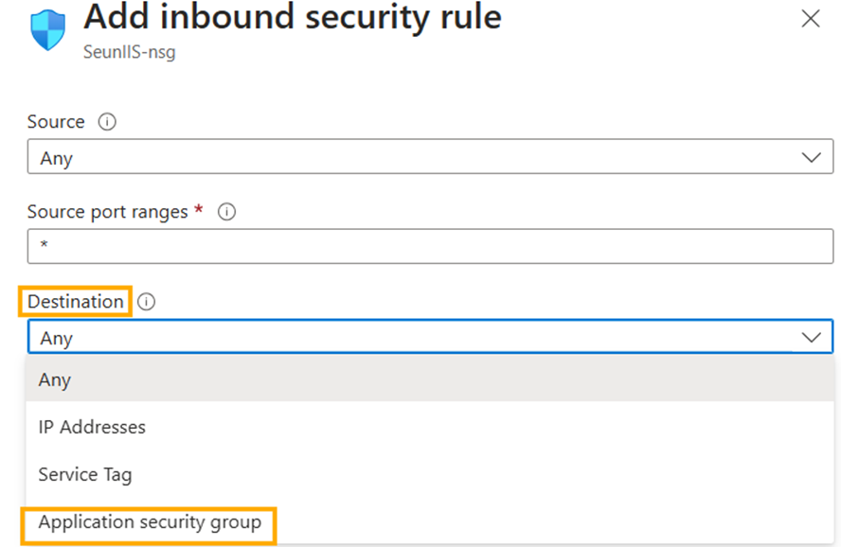Click the highlighted Destination label
This screenshot has height=547, width=841.
(x=76, y=302)
